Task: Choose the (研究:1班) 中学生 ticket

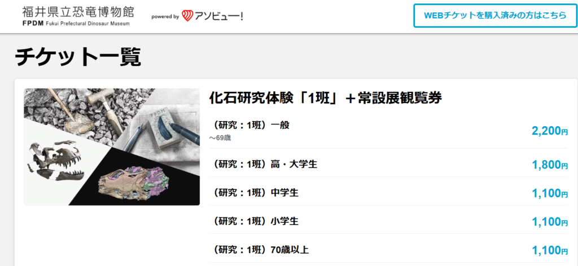Action: point(389,193)
